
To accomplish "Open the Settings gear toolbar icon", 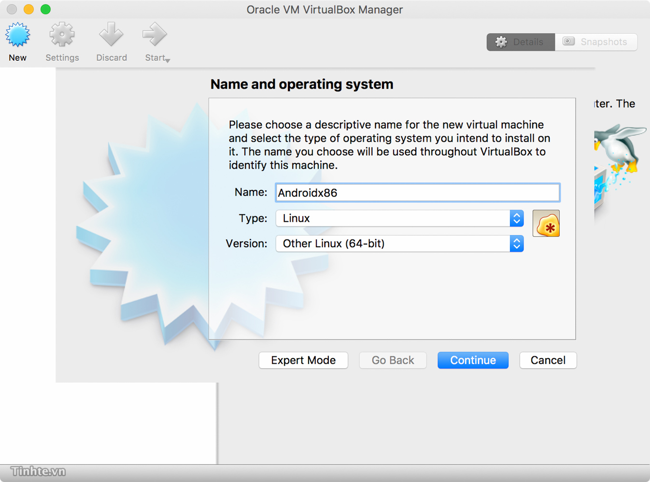I will [62, 35].
